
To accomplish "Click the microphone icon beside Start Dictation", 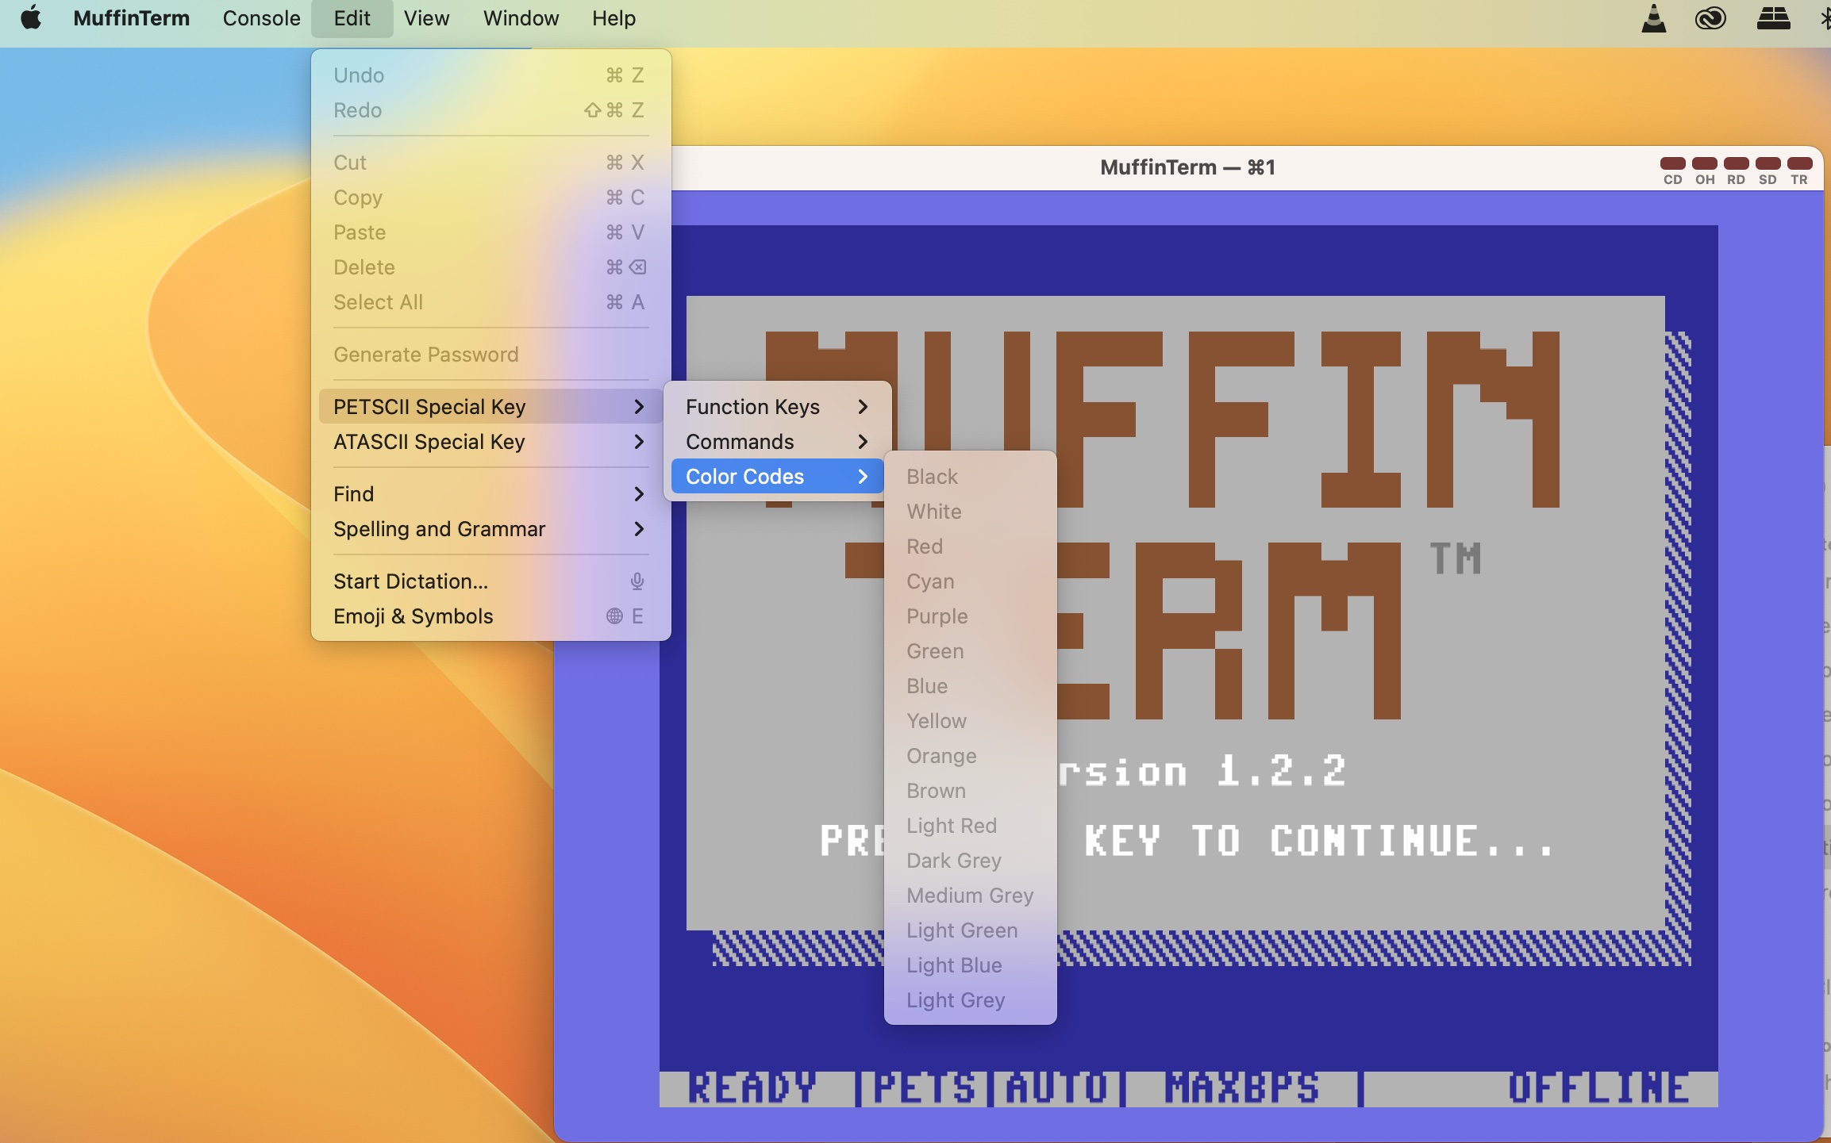I will [637, 581].
